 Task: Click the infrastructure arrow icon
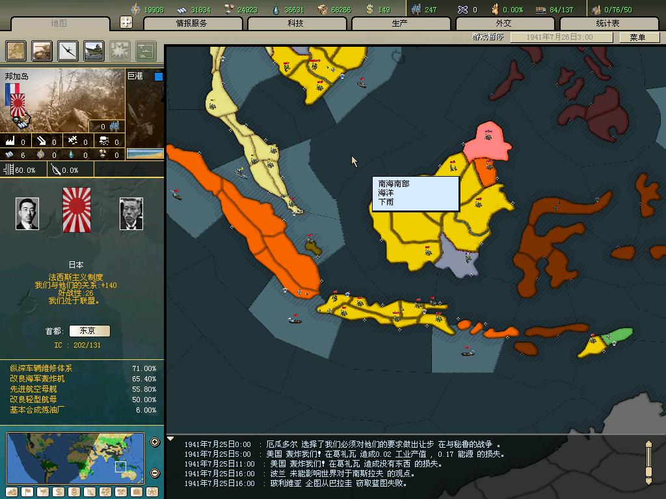[41, 141]
